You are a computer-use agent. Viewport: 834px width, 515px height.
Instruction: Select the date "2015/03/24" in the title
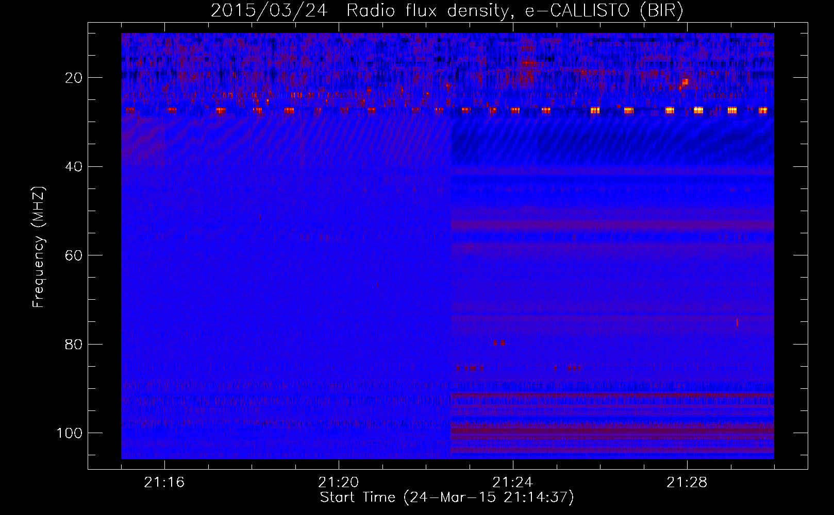click(269, 11)
